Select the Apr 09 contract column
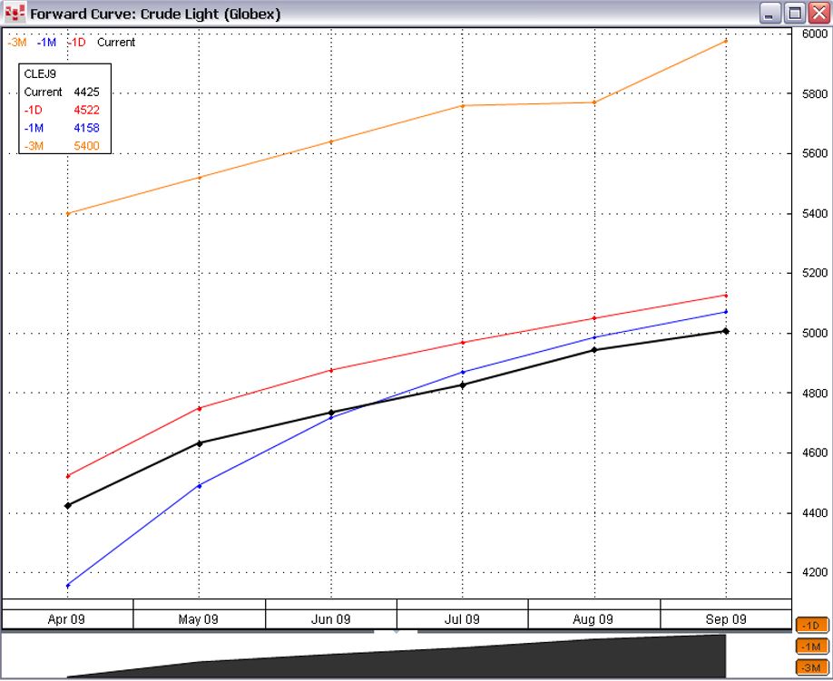This screenshot has height=681, width=833. click(x=66, y=619)
